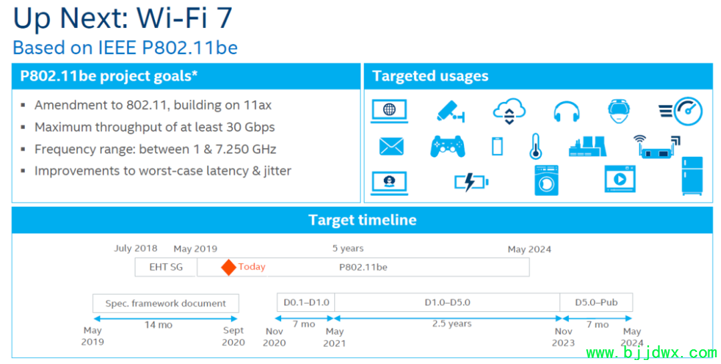Viewport: 721px width, 364px height.
Task: Select the wireless router icon
Action: (x=656, y=147)
